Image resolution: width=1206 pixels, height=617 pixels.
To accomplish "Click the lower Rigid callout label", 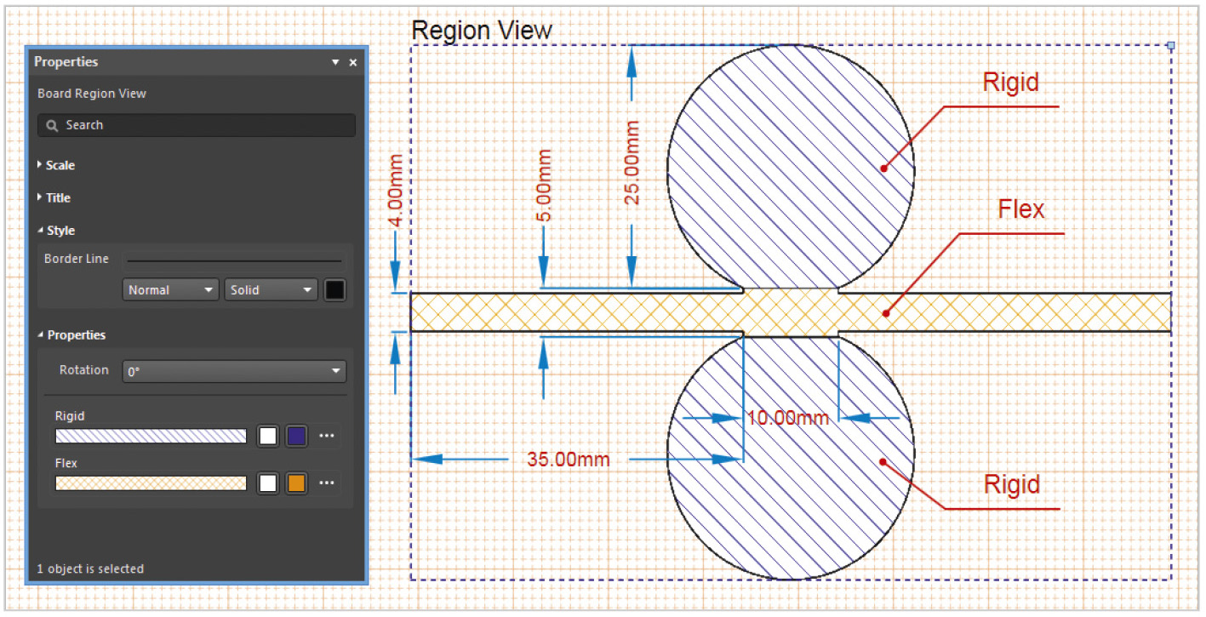I will (1012, 484).
